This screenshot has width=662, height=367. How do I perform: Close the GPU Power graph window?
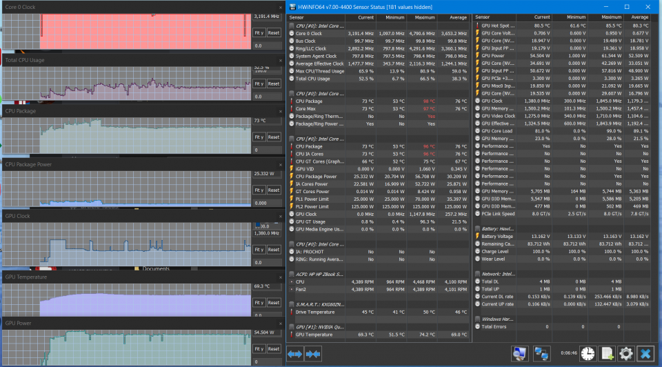pos(281,323)
